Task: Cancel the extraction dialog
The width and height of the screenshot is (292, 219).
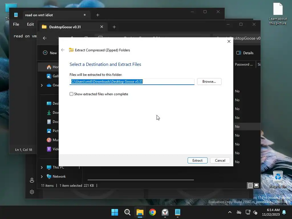Action: point(220,161)
